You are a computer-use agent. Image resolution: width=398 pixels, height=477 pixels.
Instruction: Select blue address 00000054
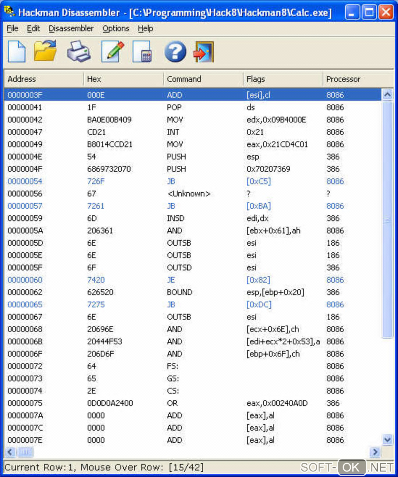click(25, 181)
